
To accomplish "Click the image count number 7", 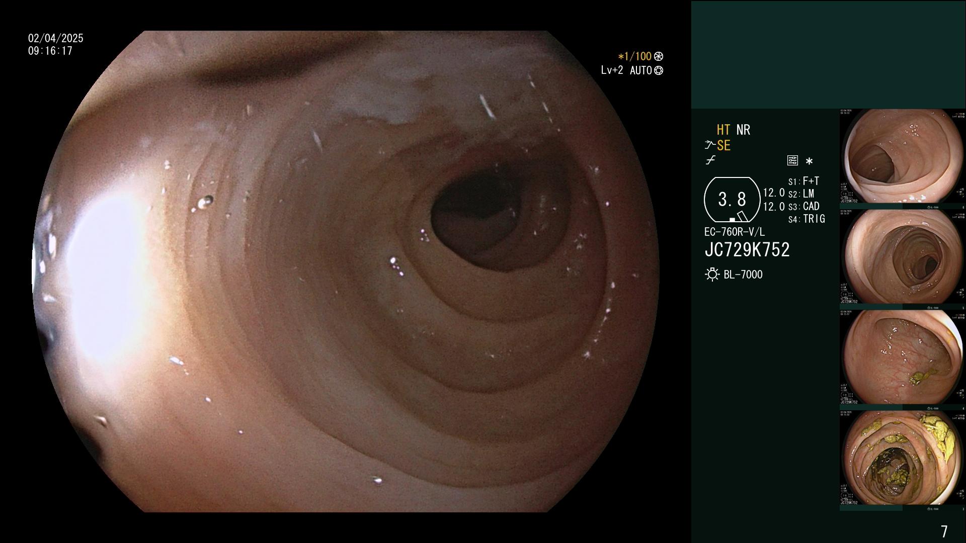I will pos(944,531).
